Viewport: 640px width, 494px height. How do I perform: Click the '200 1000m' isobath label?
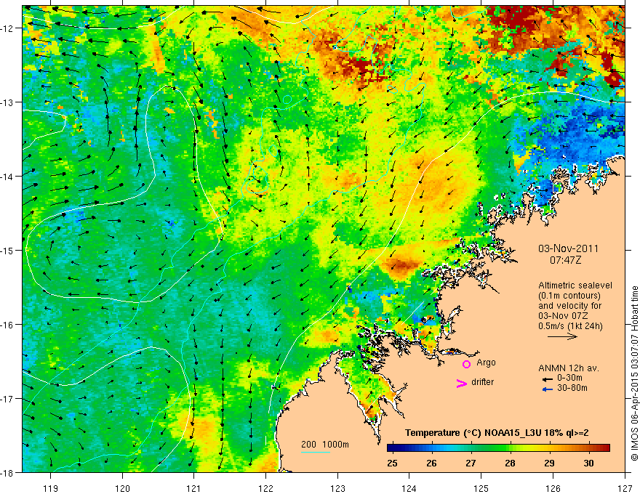325,445
